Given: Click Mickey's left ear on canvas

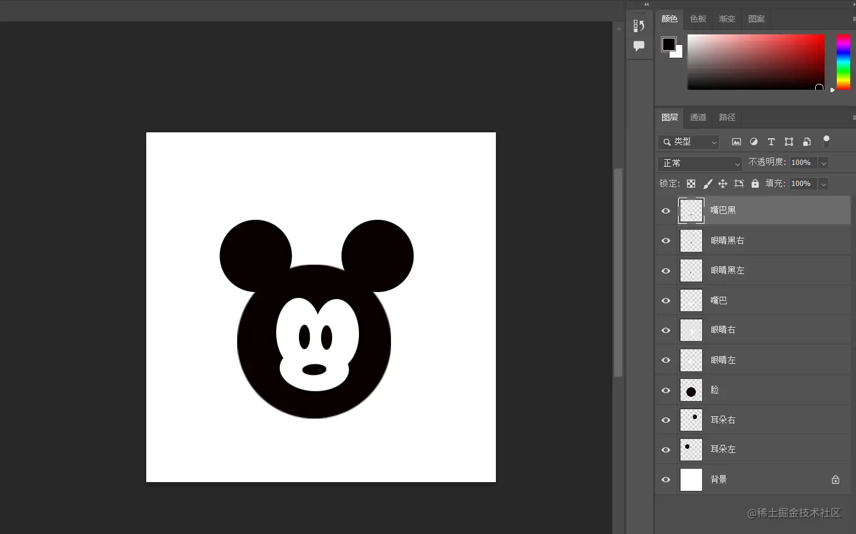Looking at the screenshot, I should pyautogui.click(x=255, y=255).
